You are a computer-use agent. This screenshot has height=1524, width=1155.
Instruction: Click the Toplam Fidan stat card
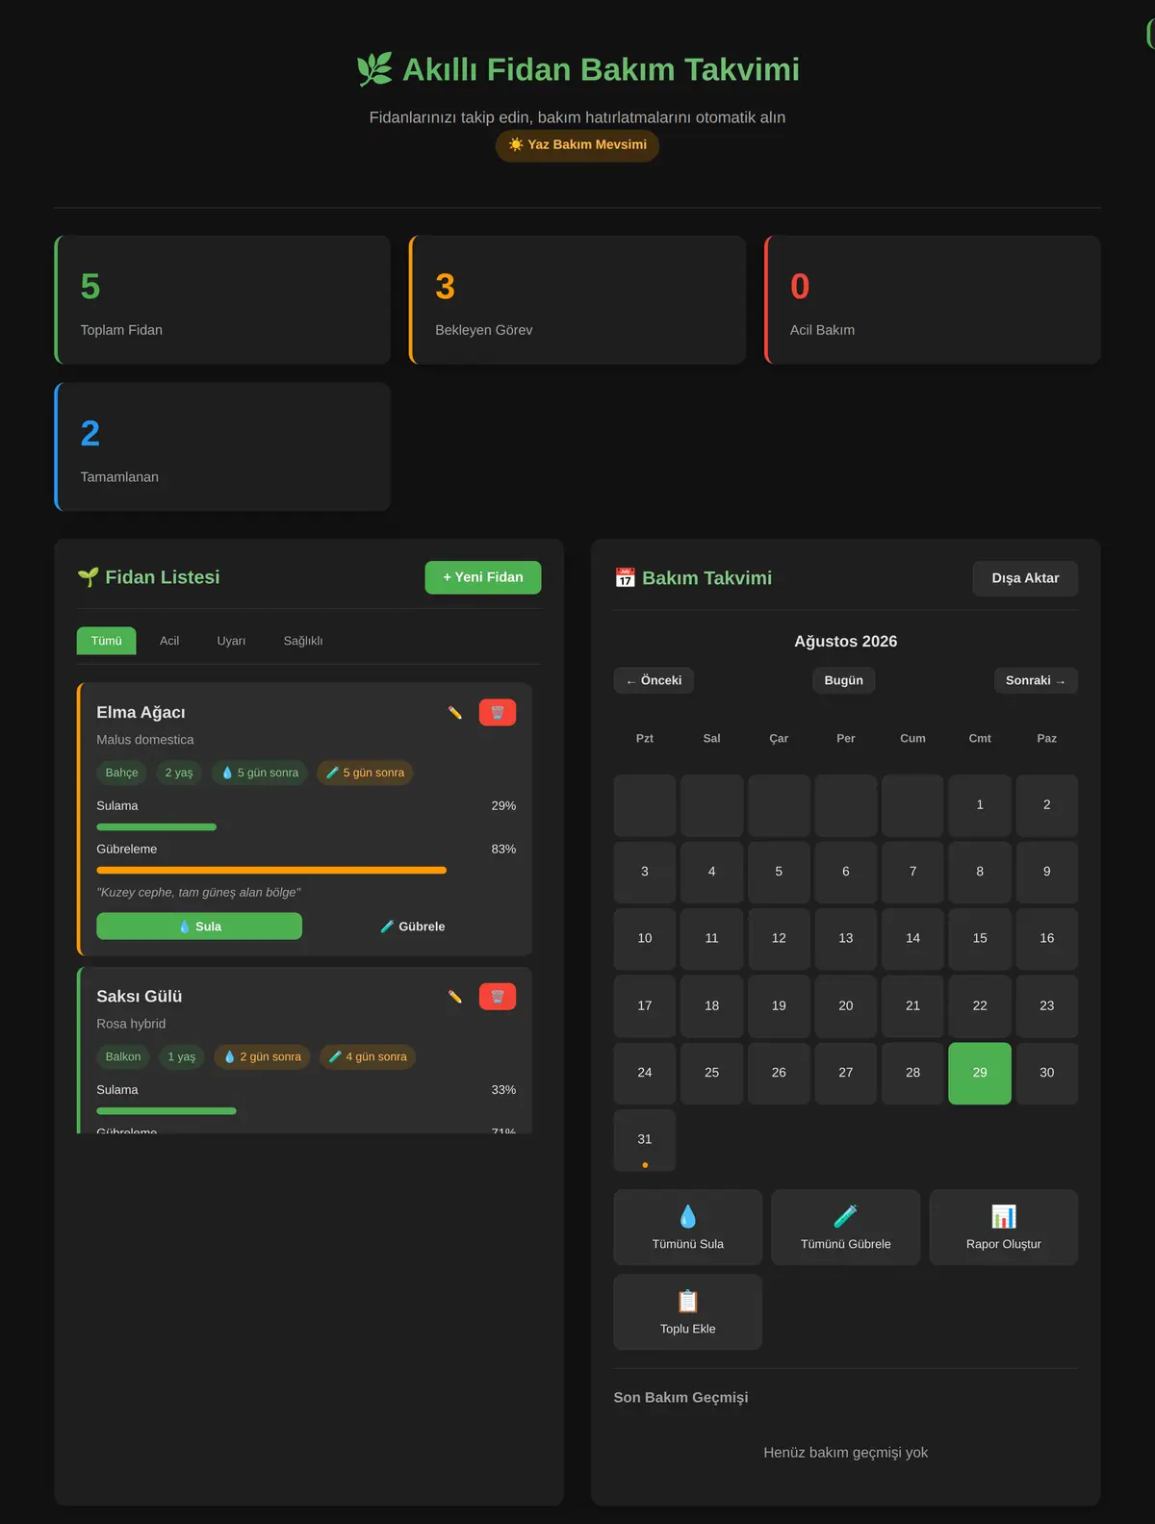point(222,300)
